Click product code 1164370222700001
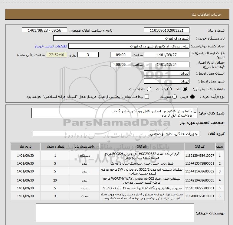The width and height of the screenshot is (233, 225). [200, 188]
